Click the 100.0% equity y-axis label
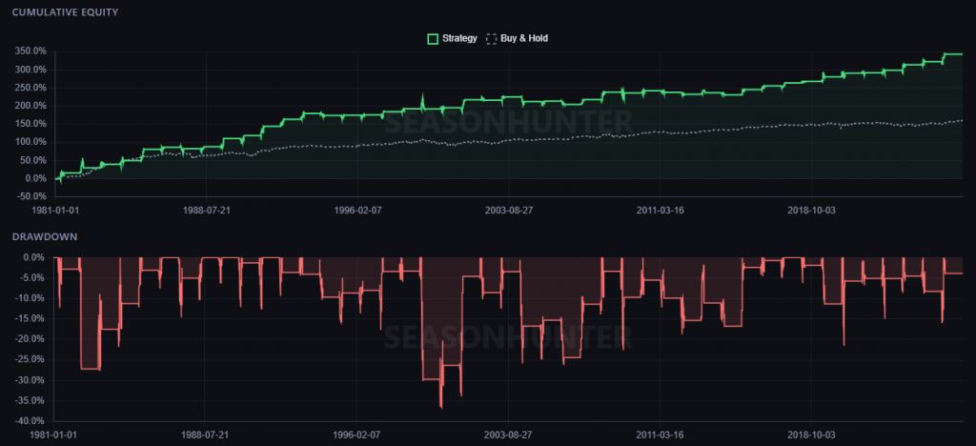976x446 pixels. point(30,142)
